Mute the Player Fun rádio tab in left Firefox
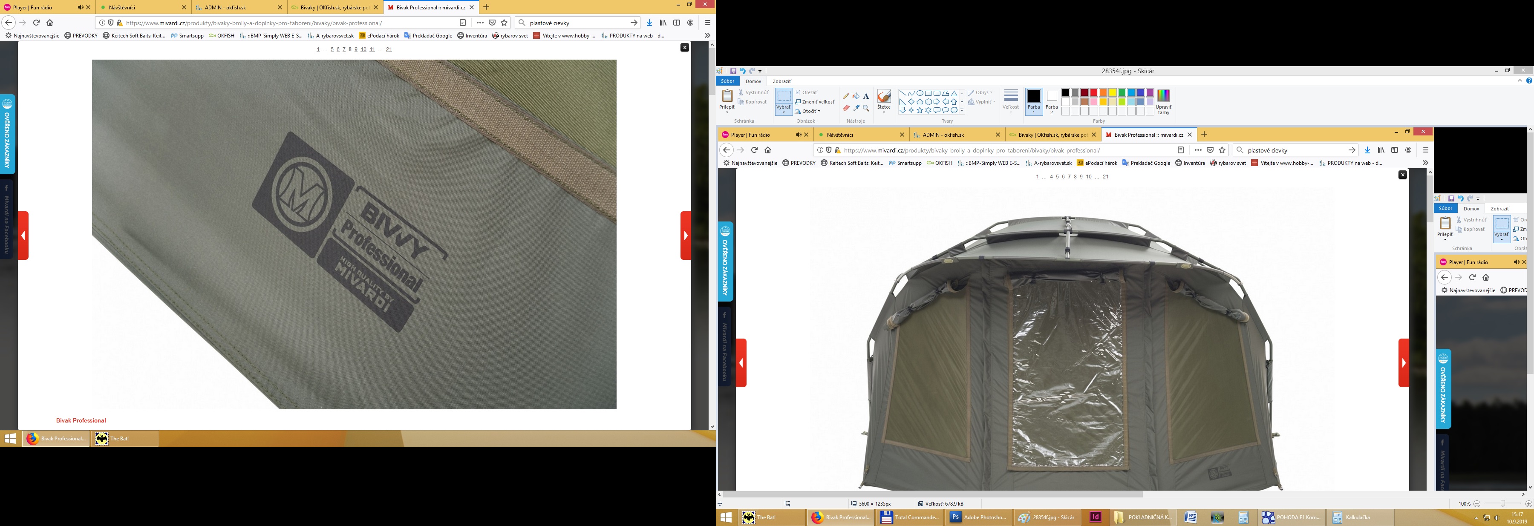Image resolution: width=1534 pixels, height=526 pixels. [80, 7]
